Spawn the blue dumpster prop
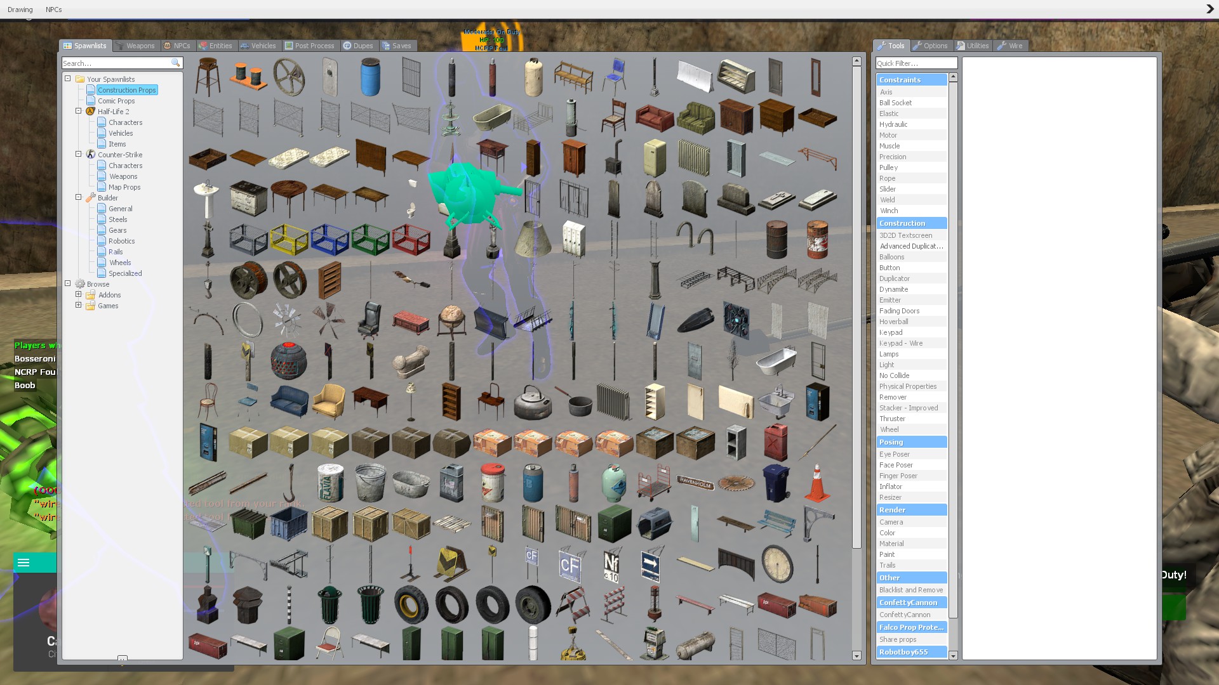This screenshot has height=685, width=1219. tap(289, 524)
